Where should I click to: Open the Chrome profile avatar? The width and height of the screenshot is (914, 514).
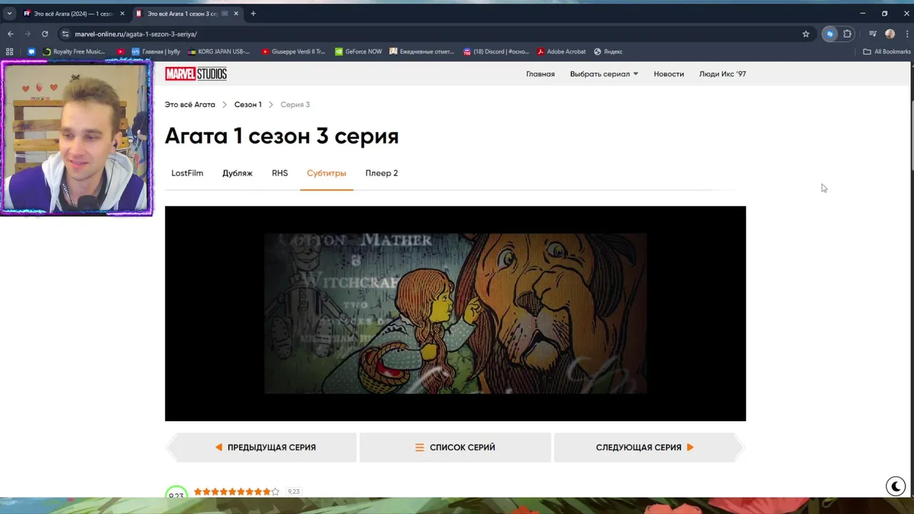890,34
